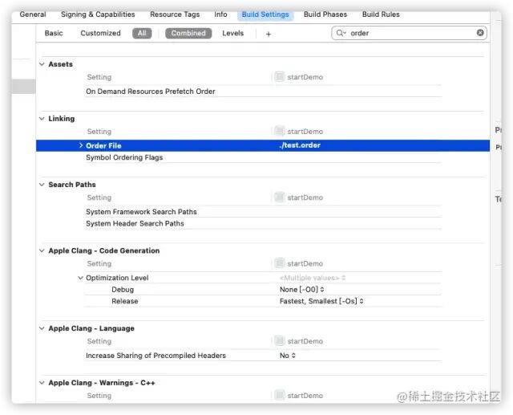
Task: Clear the search field text
Action: coord(480,33)
